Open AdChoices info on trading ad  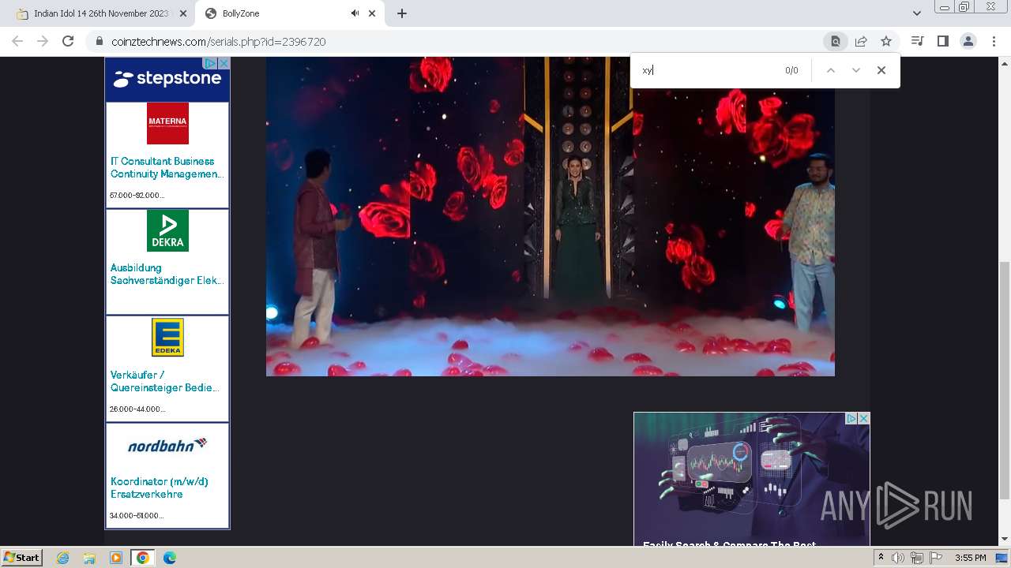pos(851,419)
